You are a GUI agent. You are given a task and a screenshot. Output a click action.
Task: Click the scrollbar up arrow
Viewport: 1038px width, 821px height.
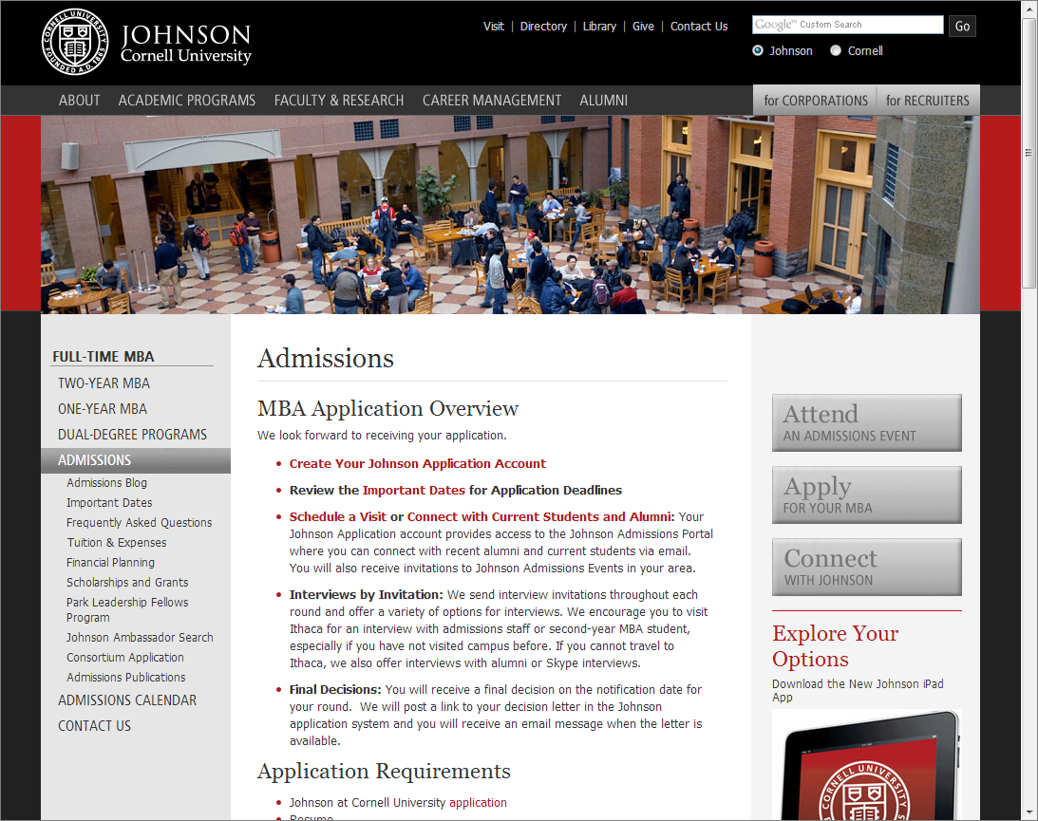coord(1029,9)
